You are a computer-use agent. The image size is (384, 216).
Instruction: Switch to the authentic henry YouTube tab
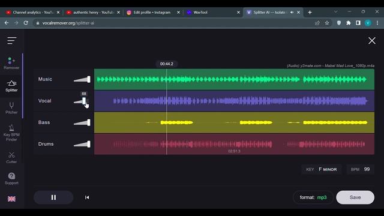[93, 12]
